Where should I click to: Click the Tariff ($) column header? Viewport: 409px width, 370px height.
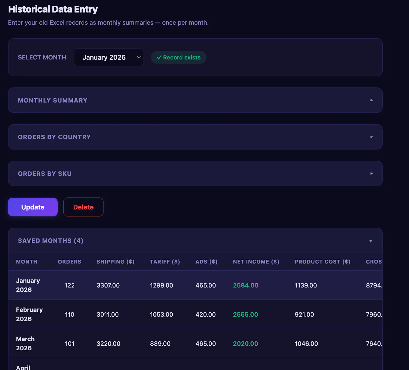165,262
